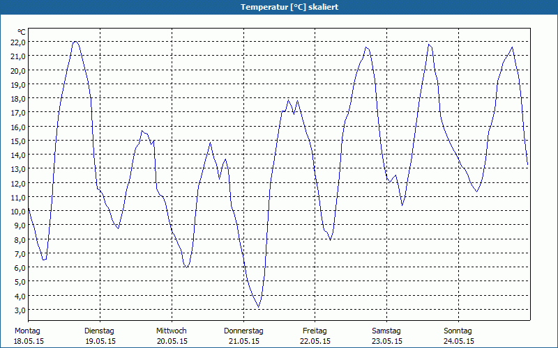Viewport: 558px width, 348px height.
Task: Select the Montag 18.05.15 day label
Action: tap(29, 336)
